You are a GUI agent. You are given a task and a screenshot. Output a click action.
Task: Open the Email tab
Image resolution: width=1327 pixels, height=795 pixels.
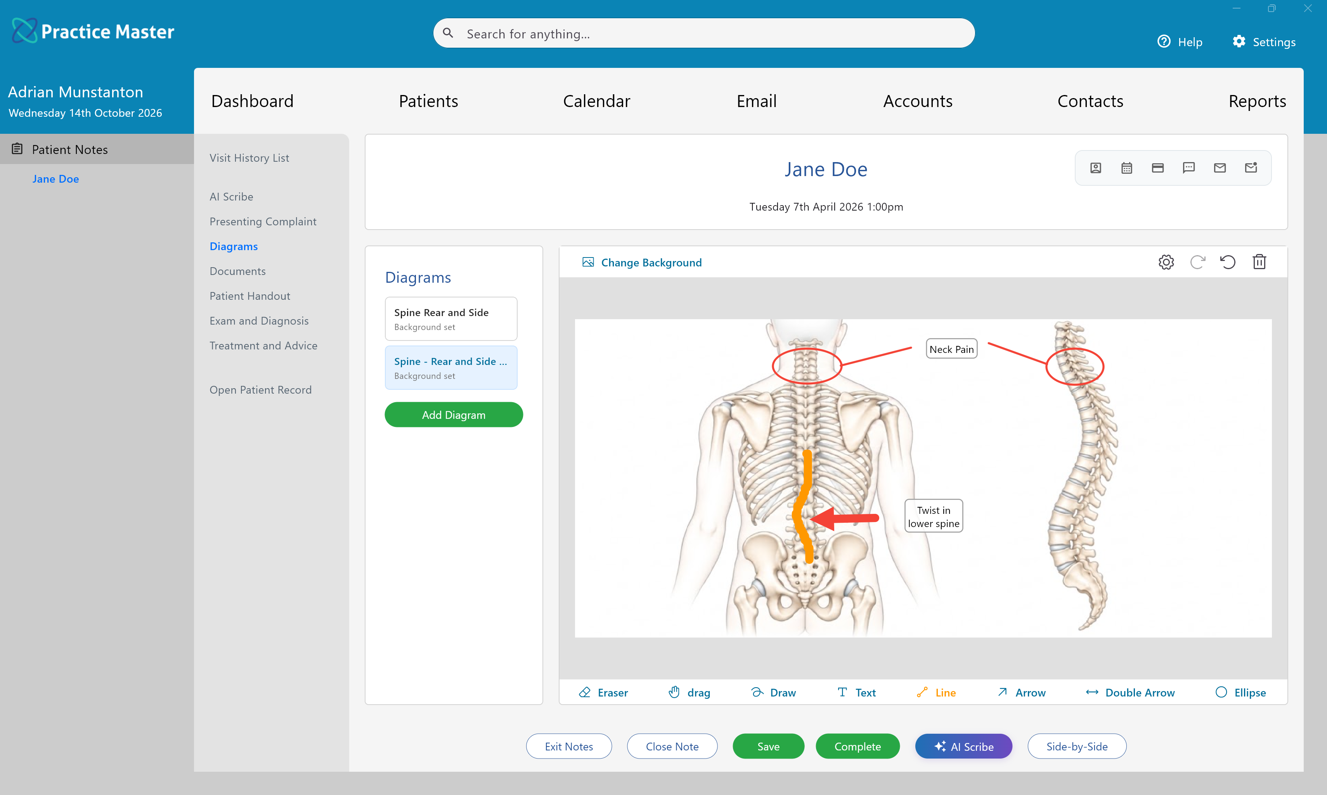click(756, 101)
